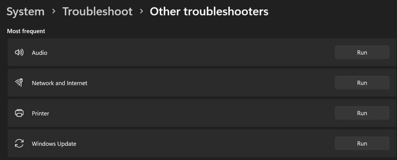This screenshot has width=397, height=160.
Task: Click chevron between System and Troubleshoot
Action: click(54, 12)
